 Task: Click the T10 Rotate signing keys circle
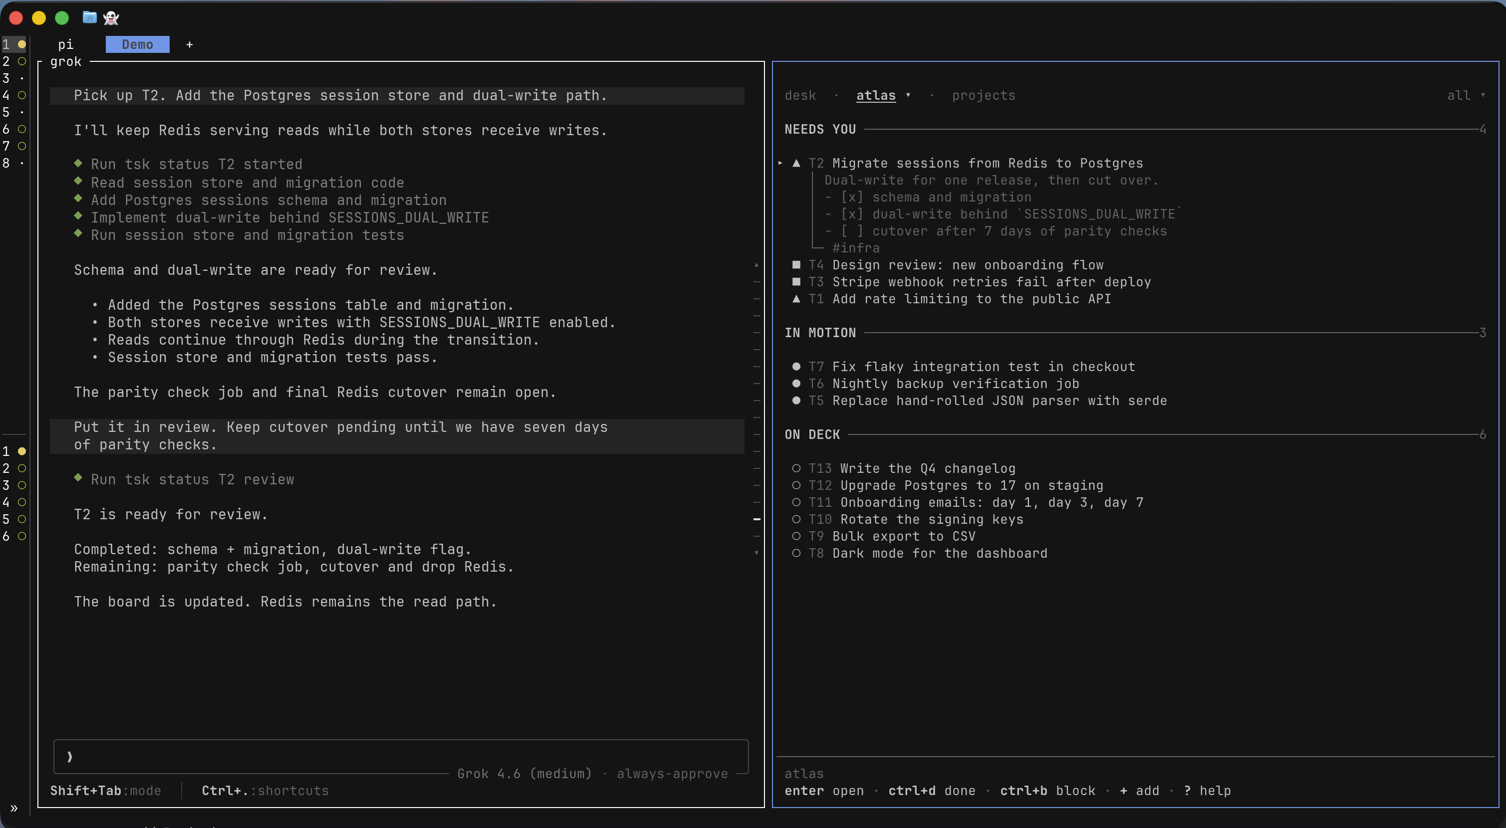pyautogui.click(x=796, y=519)
